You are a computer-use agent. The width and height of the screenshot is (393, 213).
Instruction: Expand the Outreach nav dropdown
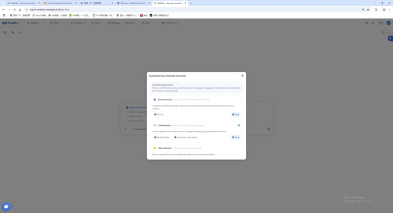pos(78,23)
